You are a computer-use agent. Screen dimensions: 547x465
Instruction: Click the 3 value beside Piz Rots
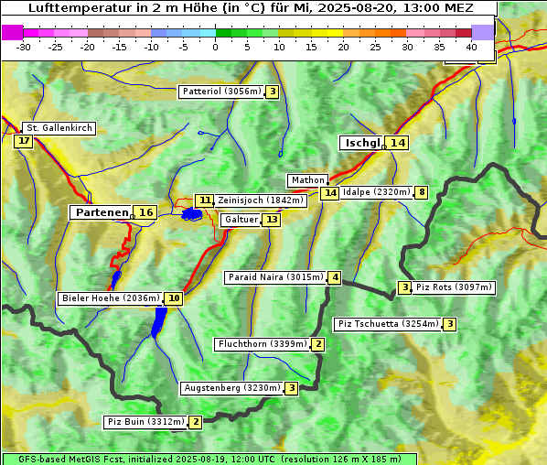(404, 287)
